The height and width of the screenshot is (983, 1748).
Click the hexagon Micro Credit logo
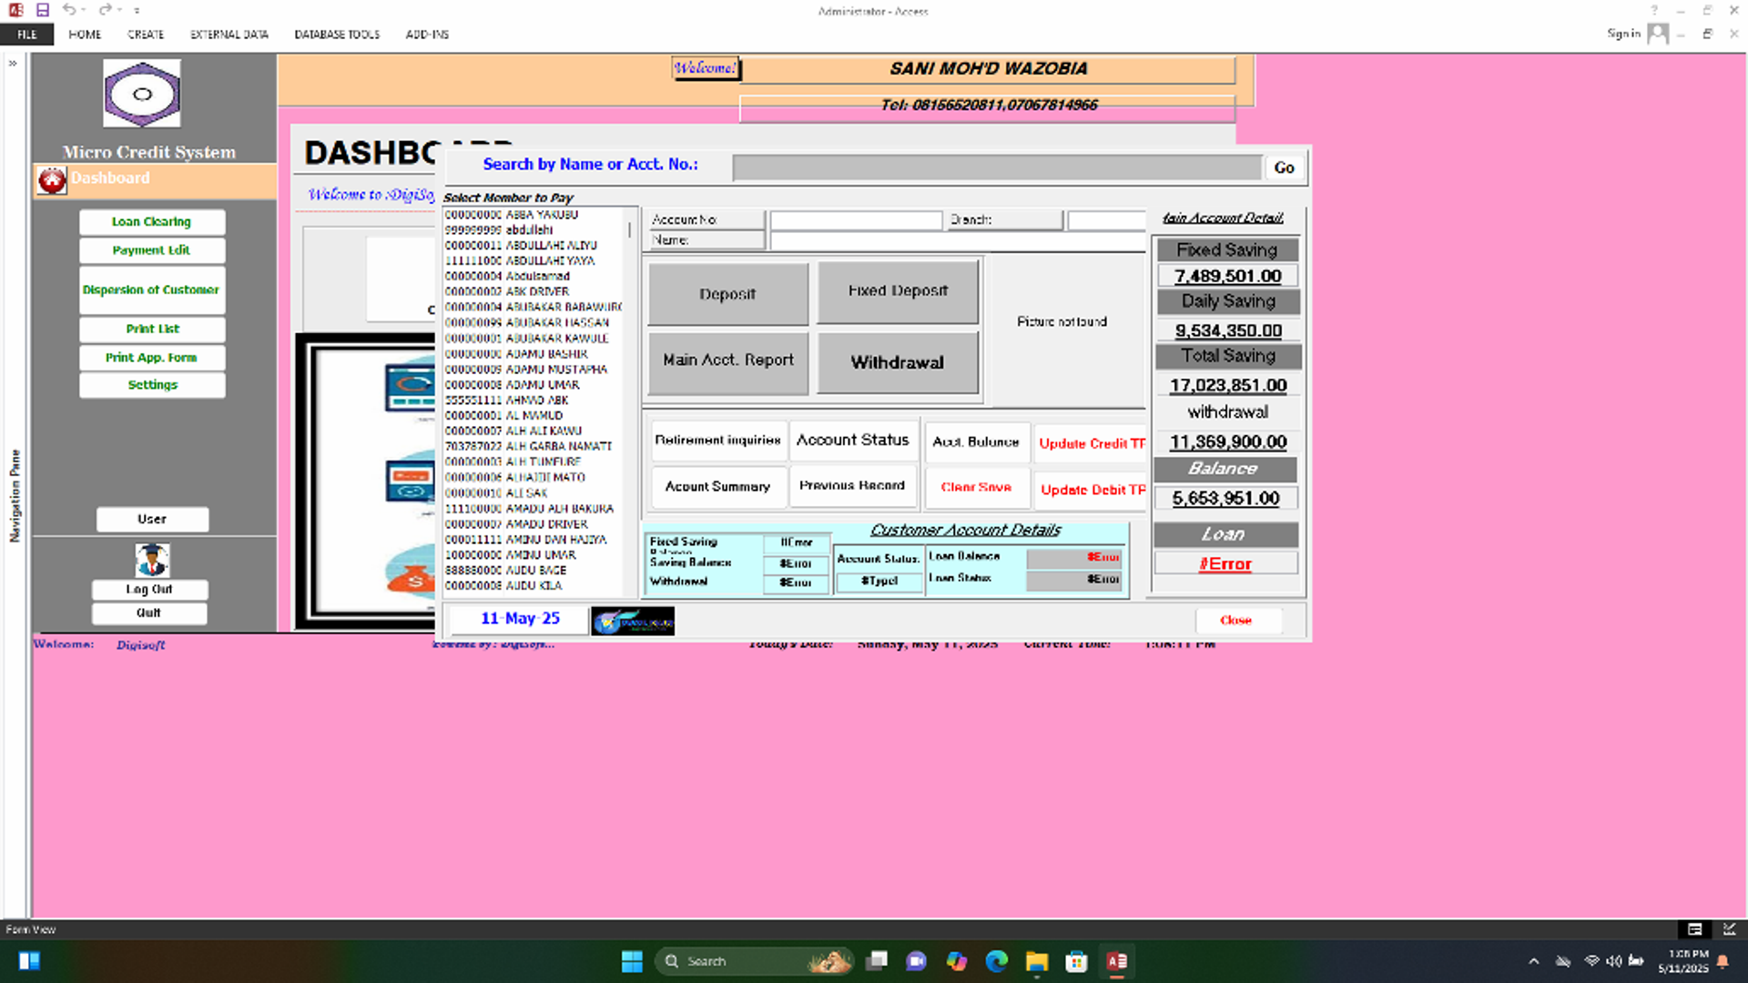142,94
